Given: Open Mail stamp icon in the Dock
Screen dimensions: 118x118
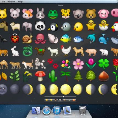Looking at the screenshot, I should tap(67, 110).
